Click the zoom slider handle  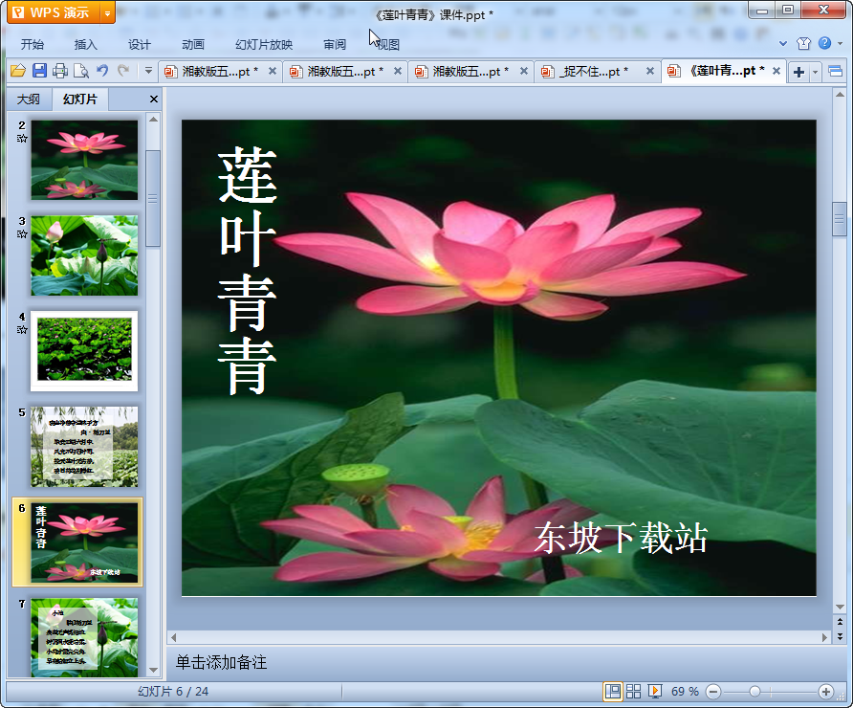pyautogui.click(x=755, y=692)
